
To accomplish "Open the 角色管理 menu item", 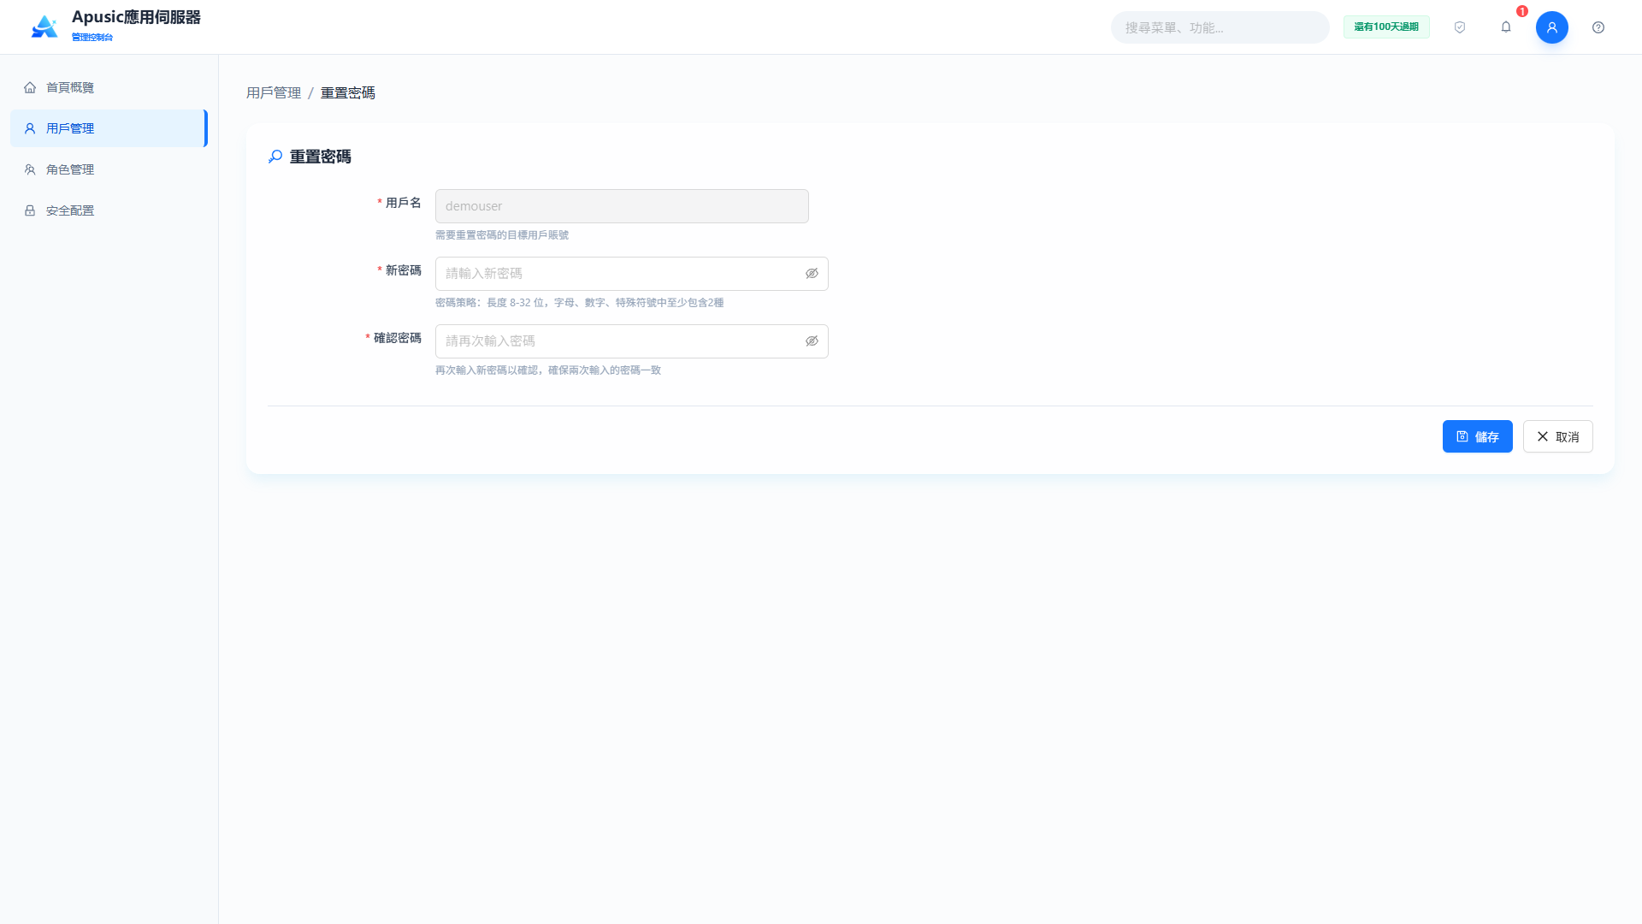I will pos(109,169).
